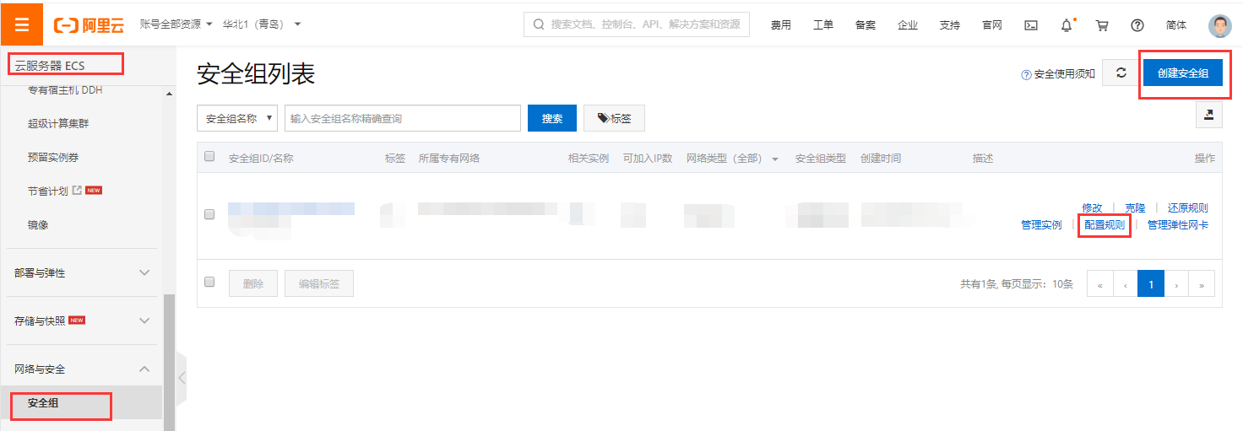
Task: Click the 修改 link
Action: tap(1092, 208)
